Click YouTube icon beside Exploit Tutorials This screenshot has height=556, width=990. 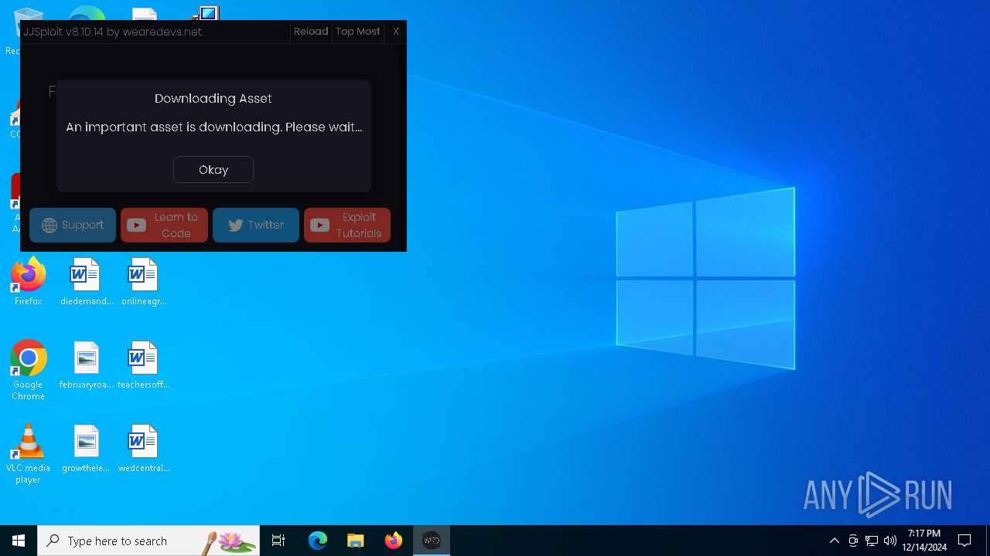[319, 225]
